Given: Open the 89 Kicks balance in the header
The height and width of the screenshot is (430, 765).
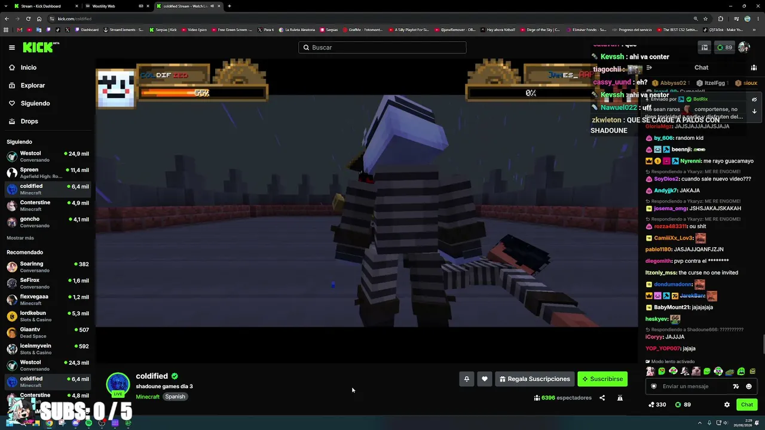Looking at the screenshot, I should (725, 47).
